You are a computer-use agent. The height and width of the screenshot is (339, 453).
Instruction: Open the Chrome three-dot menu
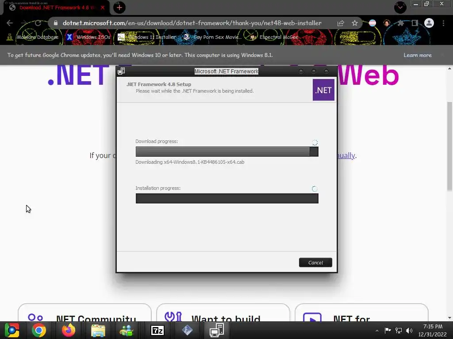click(x=443, y=23)
